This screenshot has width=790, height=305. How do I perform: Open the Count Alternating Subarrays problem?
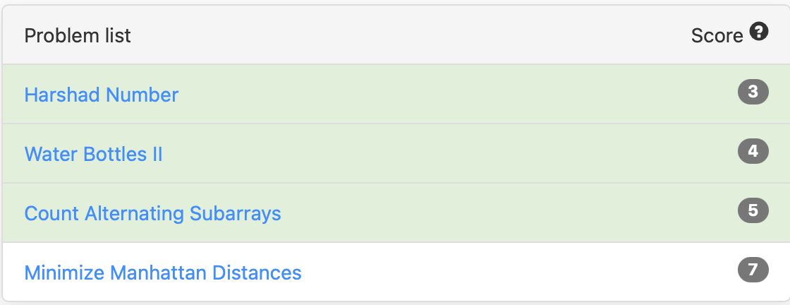[x=152, y=213]
